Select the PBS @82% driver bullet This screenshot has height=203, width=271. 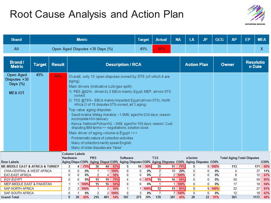[x=120, y=93]
